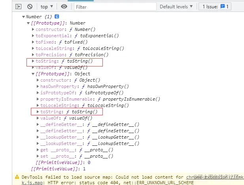Expand the __lookupSetter__ entry
Image resolution: width=244 pixels, height=185 pixels.
(38, 143)
